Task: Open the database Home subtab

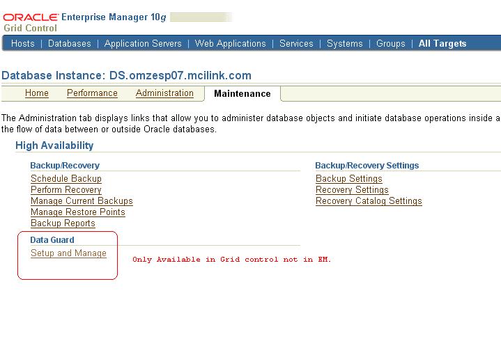Action: tap(37, 93)
